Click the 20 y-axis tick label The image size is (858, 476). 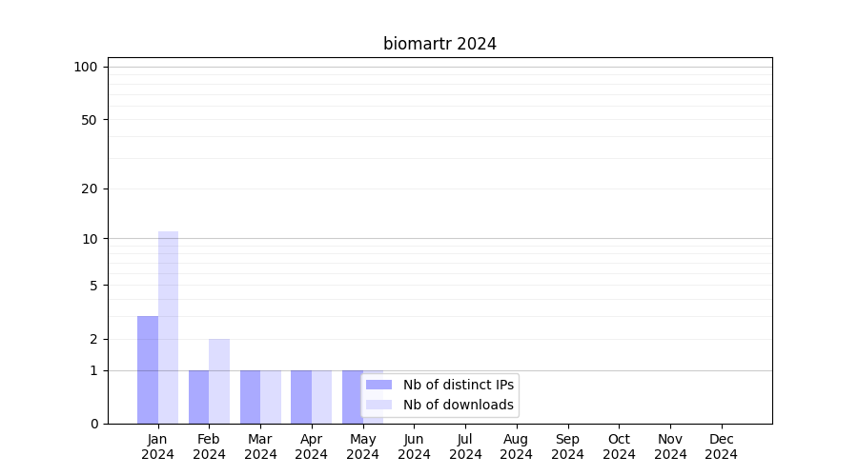tap(90, 188)
